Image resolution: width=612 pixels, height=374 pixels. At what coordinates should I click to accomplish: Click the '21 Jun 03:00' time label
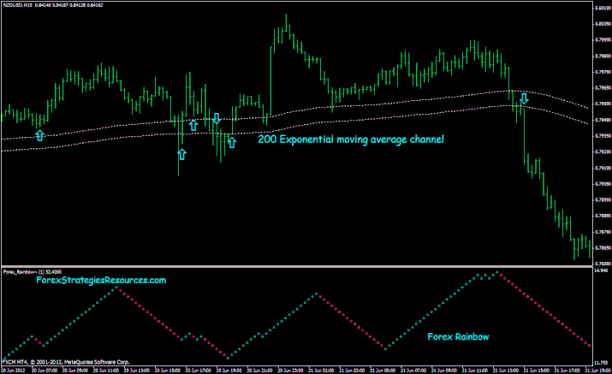click(352, 370)
